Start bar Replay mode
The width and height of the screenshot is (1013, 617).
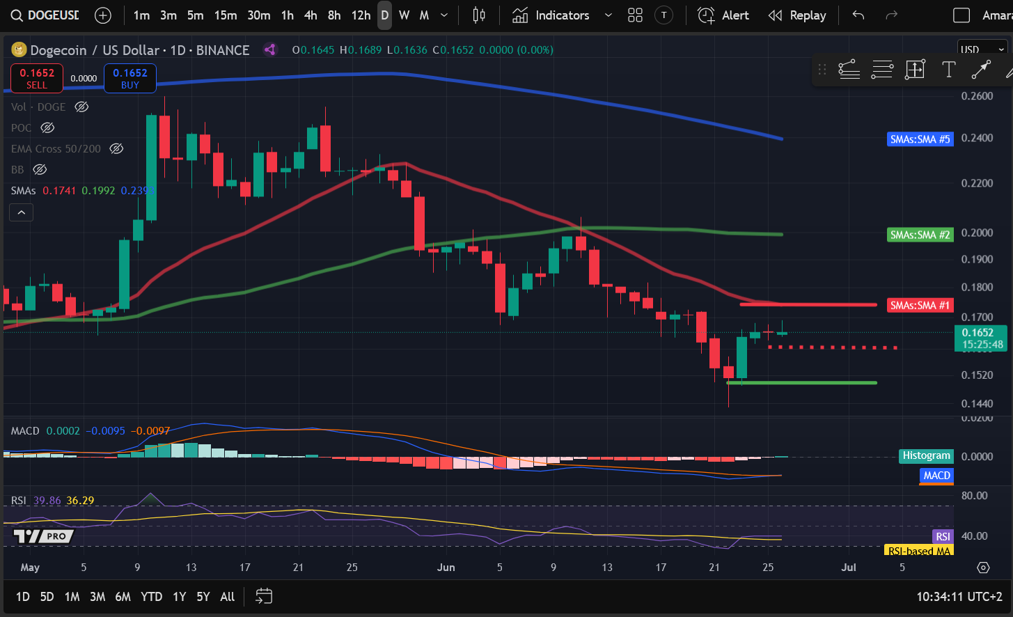(797, 15)
